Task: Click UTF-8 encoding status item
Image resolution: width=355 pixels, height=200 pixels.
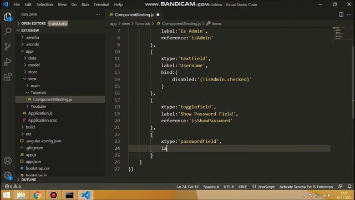Action: pyautogui.click(x=229, y=187)
